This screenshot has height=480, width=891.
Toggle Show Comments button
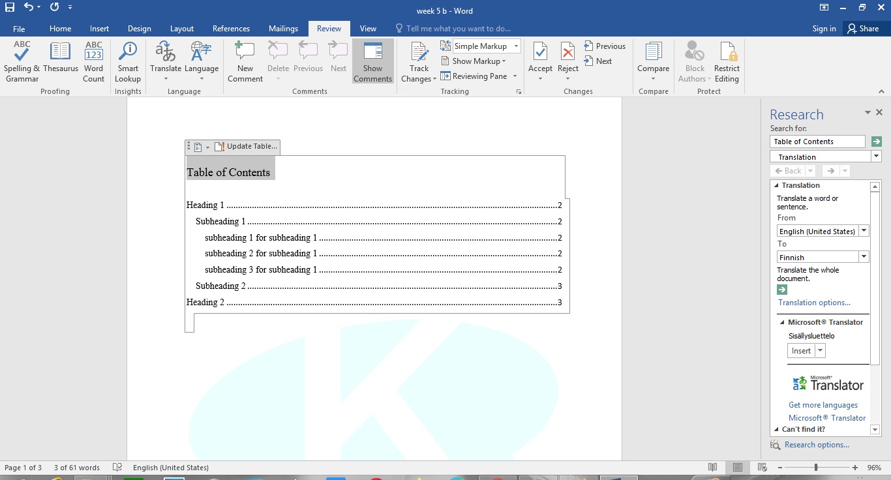click(373, 62)
